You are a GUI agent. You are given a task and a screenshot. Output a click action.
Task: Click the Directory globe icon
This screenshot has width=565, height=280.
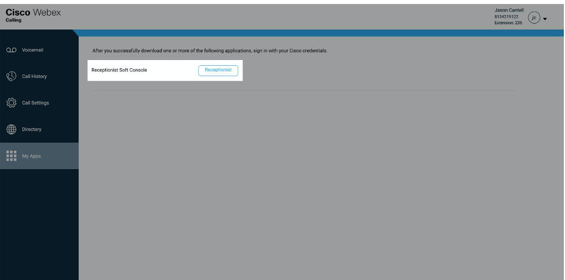(11, 129)
